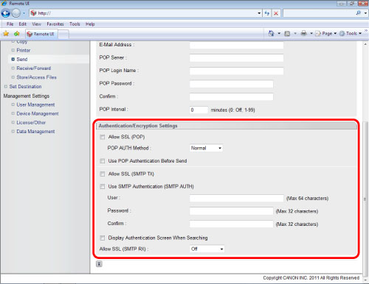369x284 pixels.
Task: Expand the Page menu in command bar
Action: click(326, 33)
